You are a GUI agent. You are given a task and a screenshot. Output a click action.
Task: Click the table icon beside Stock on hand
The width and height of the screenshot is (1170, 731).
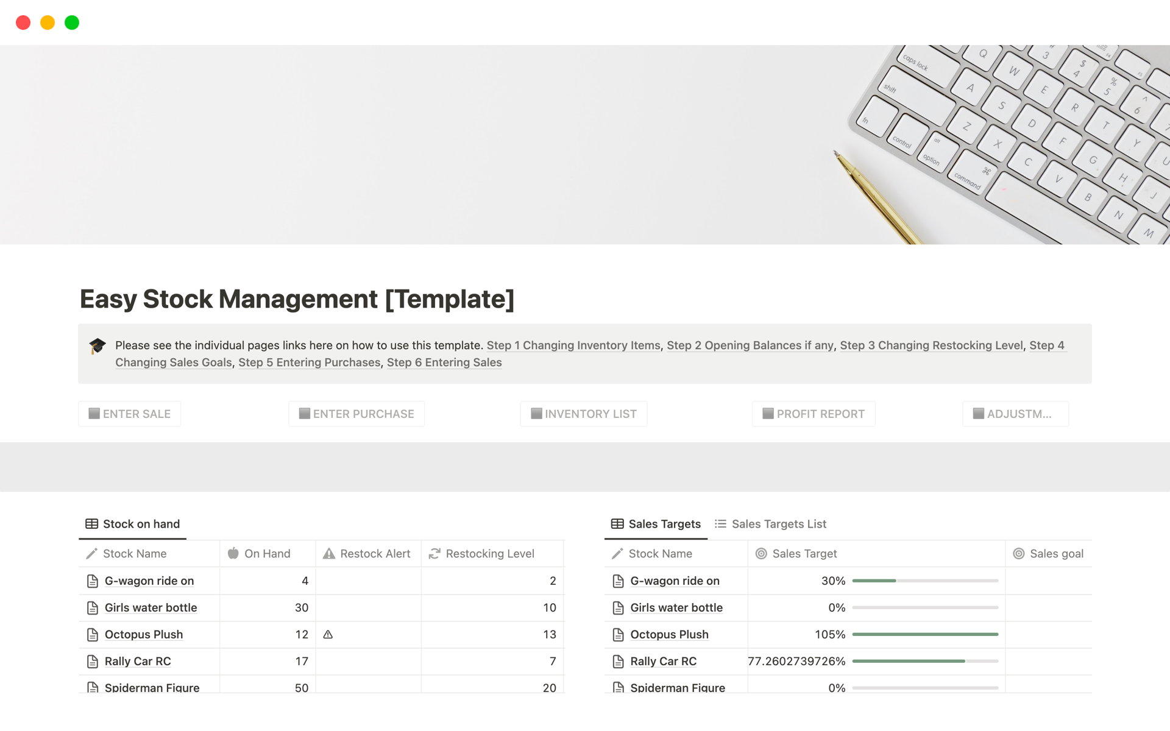(x=92, y=523)
